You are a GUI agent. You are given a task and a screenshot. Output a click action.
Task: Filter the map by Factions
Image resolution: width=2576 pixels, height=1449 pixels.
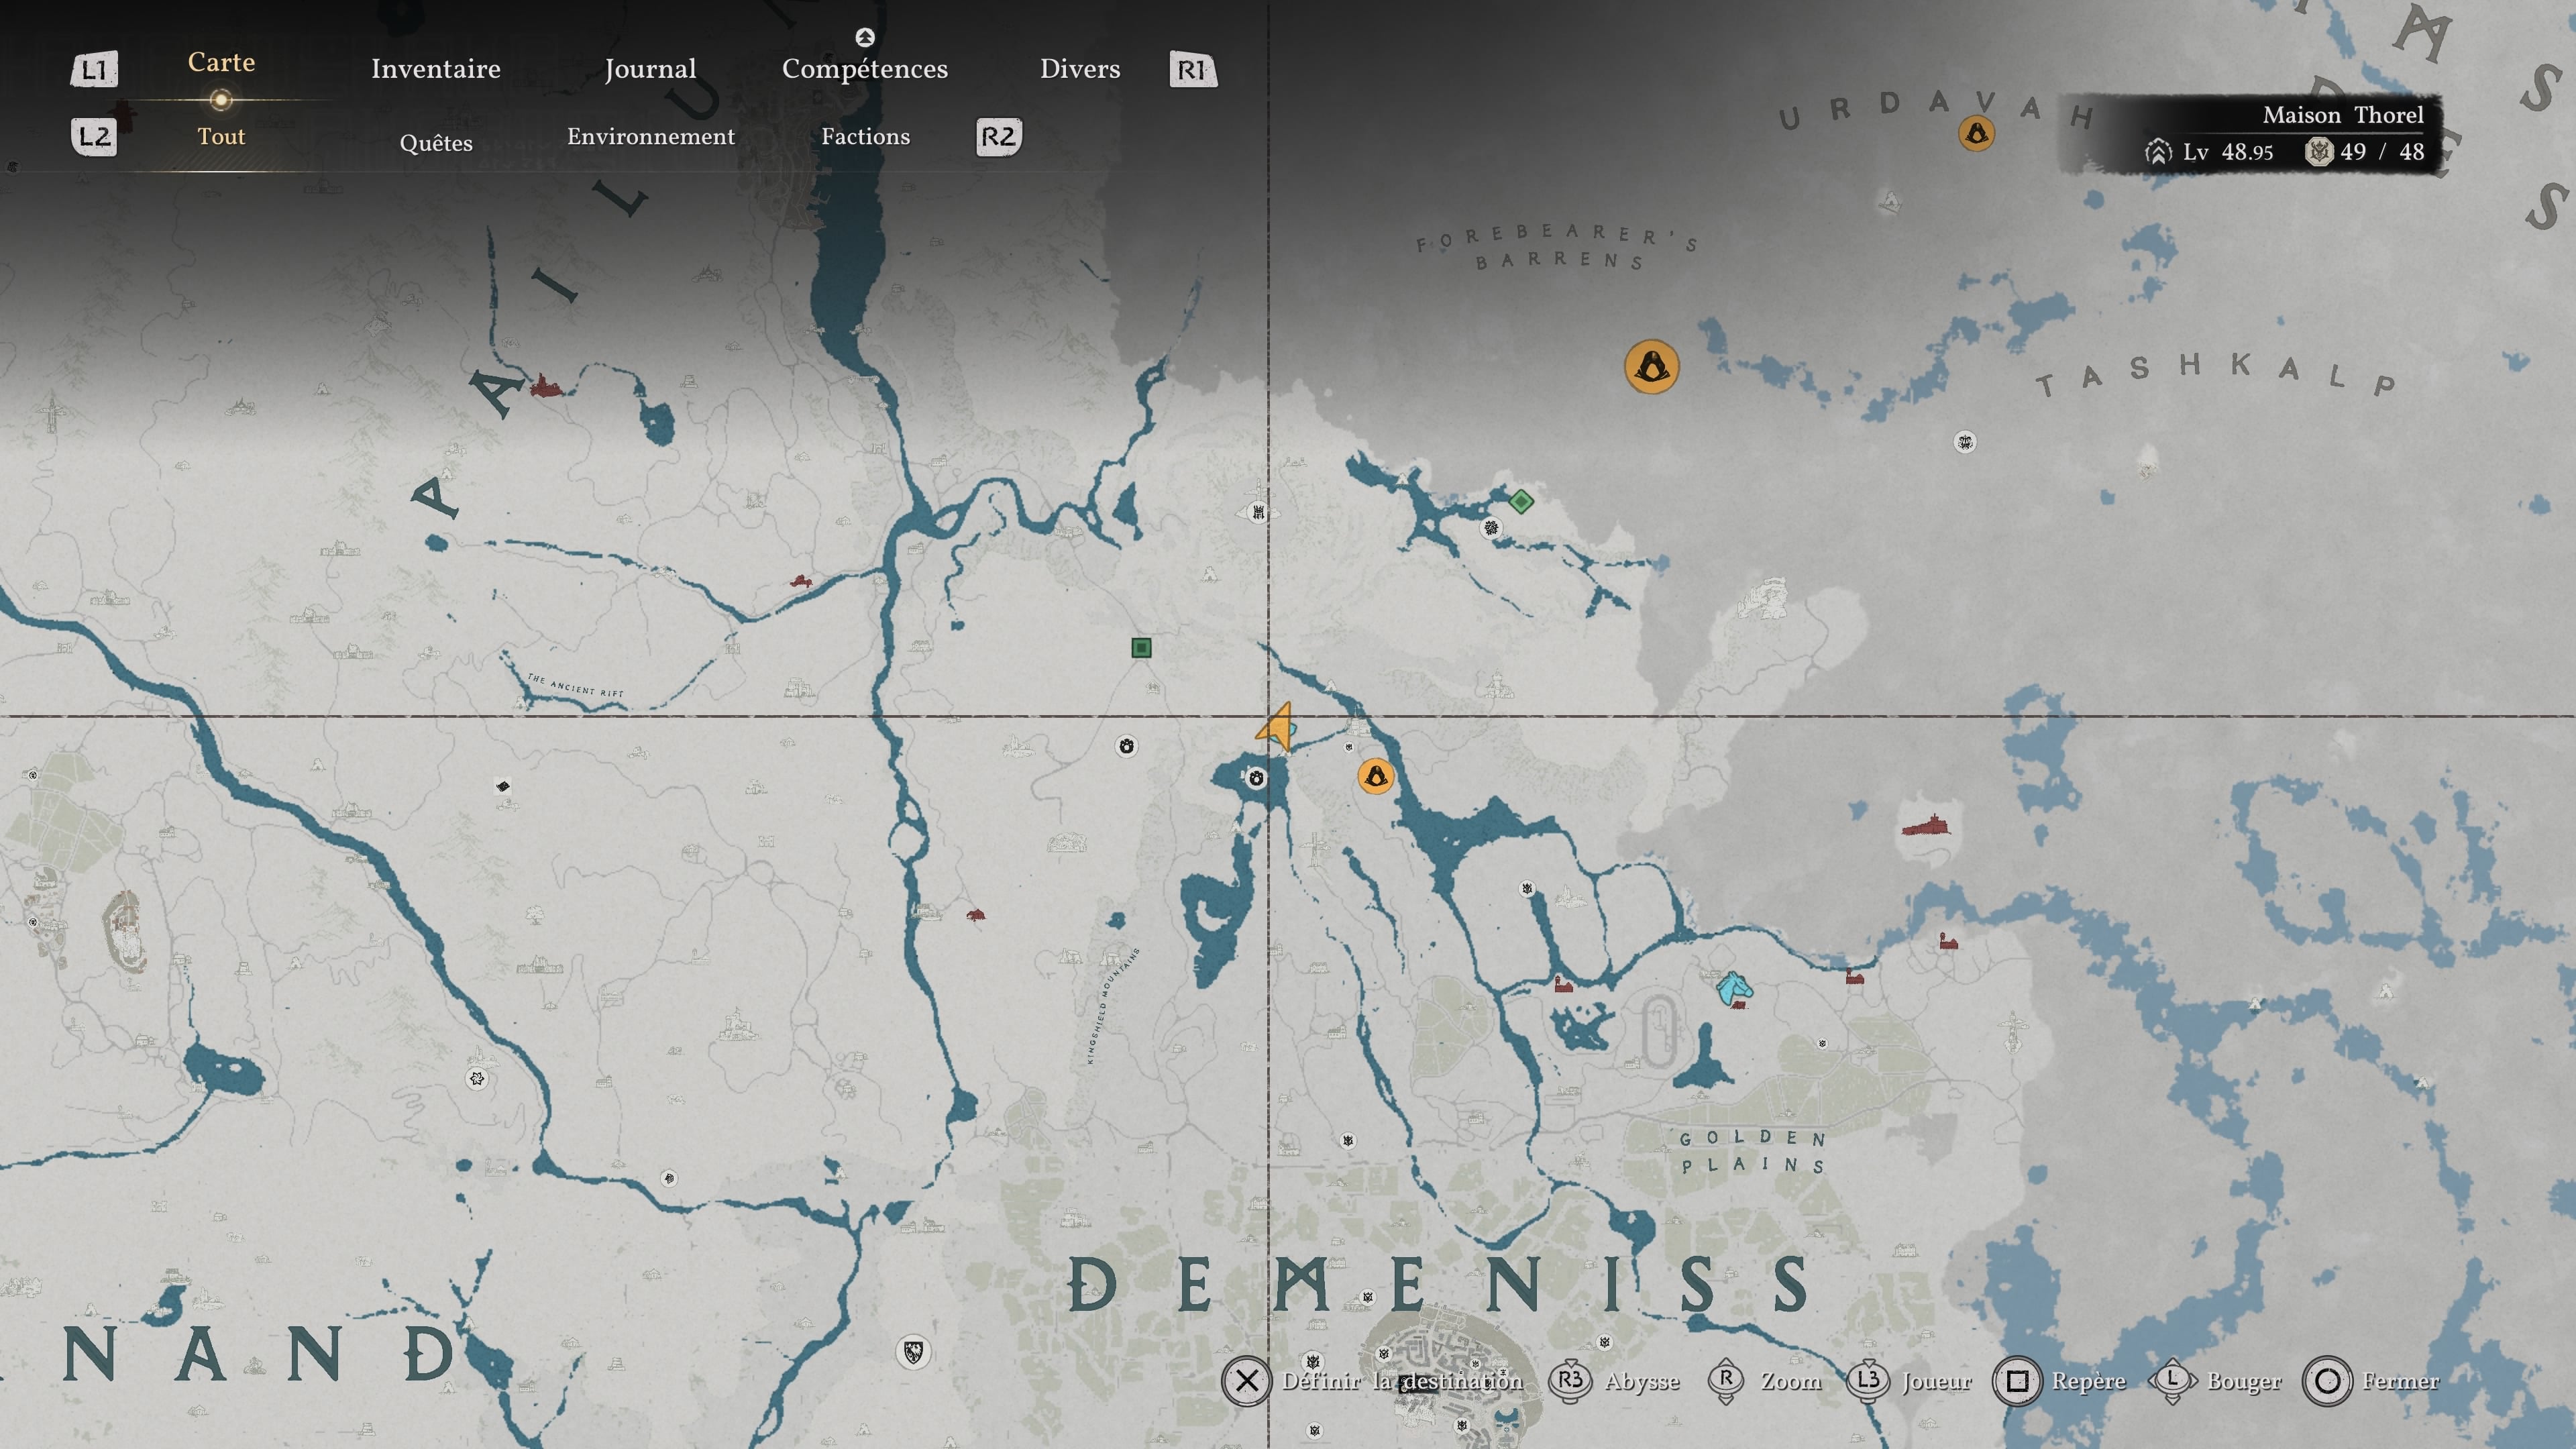coord(865,136)
